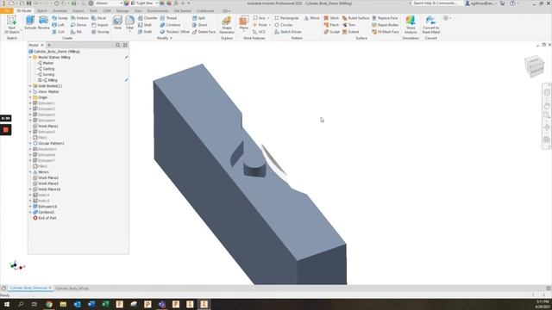This screenshot has height=310, width=552.
Task: Select the Revolve tool
Action: pos(43,22)
